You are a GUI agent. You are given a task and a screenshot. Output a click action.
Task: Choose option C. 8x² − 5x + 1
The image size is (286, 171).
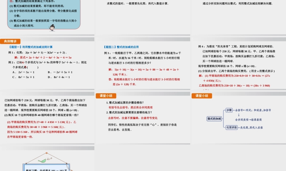pyautogui.click(x=23, y=77)
